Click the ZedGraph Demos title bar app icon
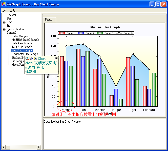168x151 pixels. click(4, 4)
